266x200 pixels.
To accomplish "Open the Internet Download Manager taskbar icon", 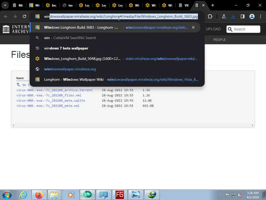I will coord(152,195).
